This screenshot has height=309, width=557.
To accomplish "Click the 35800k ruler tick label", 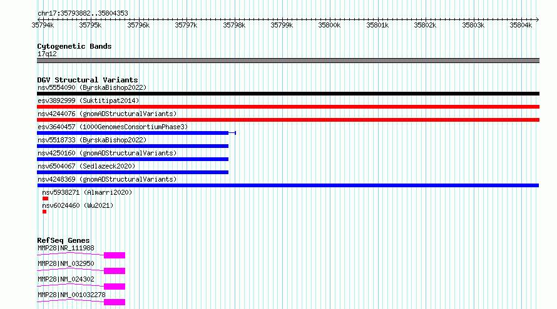I will (329, 26).
